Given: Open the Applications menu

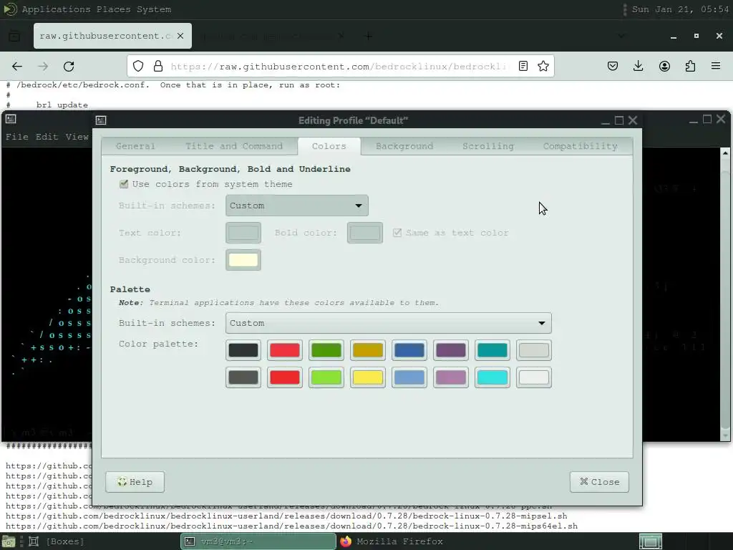Looking at the screenshot, I should point(56,9).
